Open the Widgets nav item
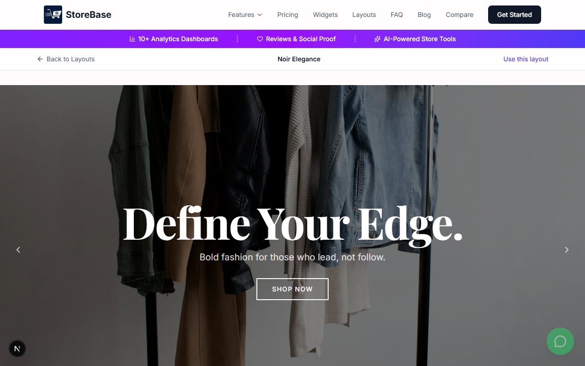Viewport: 585px width, 366px height. (325, 15)
